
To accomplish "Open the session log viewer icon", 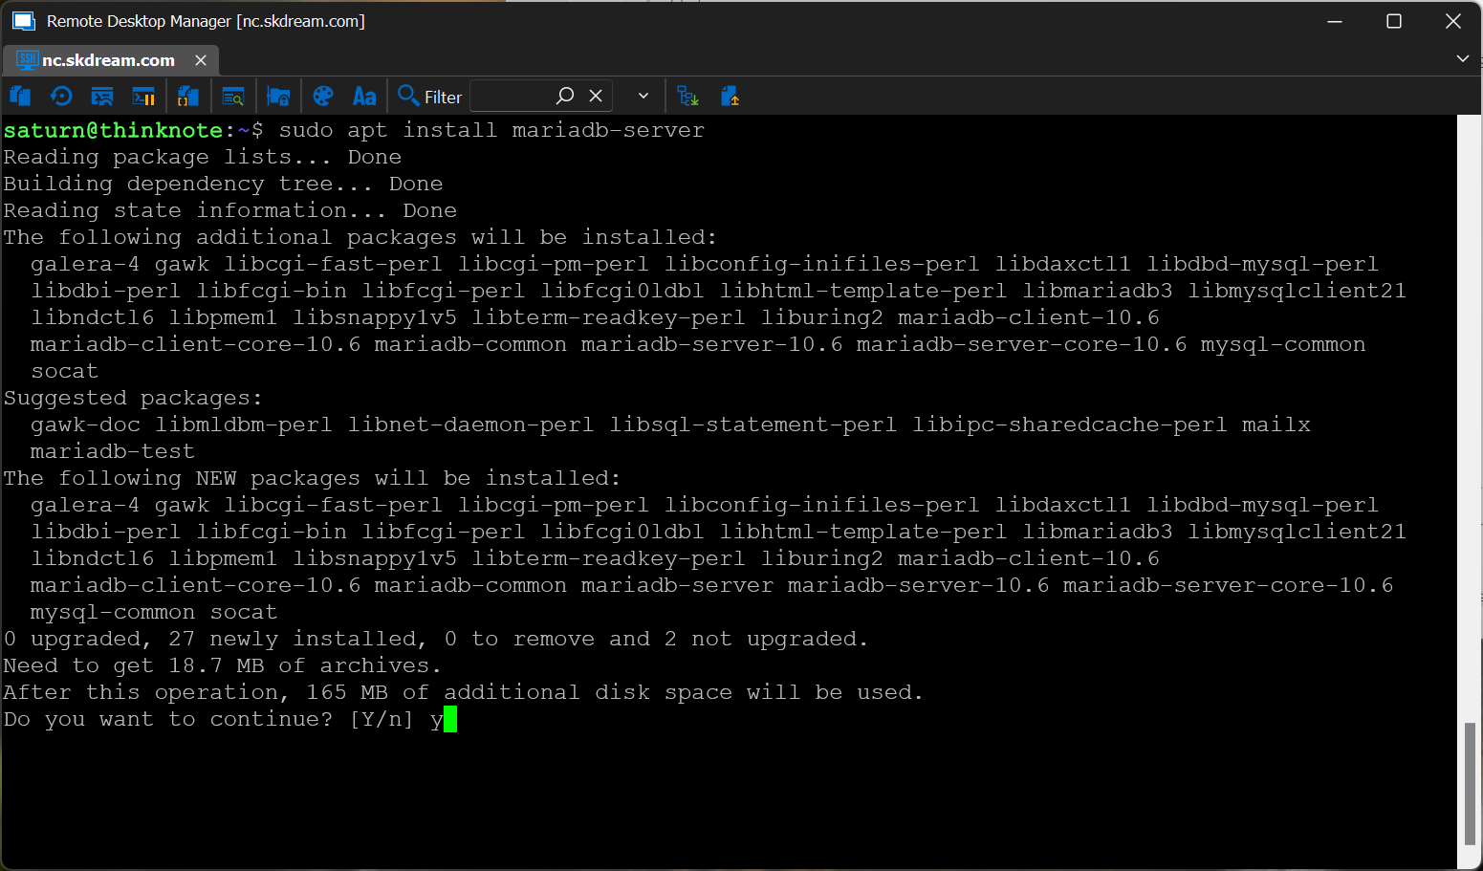I will coord(233,96).
